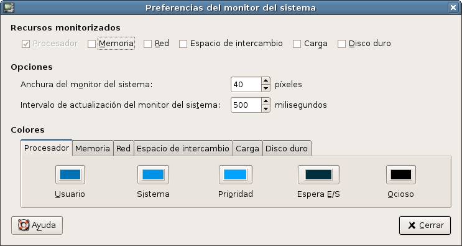The image size is (462, 246).
Task: Enable the Memoria resource checkbox
Action: 91,44
